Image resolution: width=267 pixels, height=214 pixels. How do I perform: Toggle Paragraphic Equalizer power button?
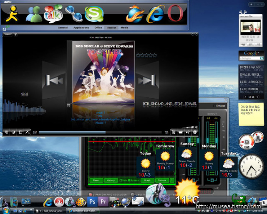coord(91,194)
